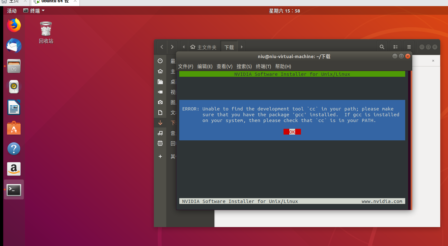
Task: Click the green NVIDIA Software Installer header
Action: [x=292, y=74]
